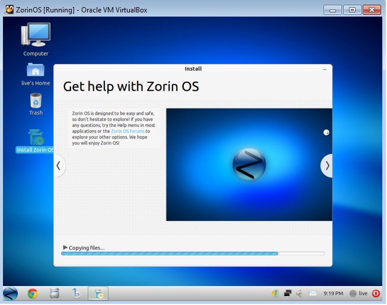Follow the Zorin OS Forums link
Image resolution: width=387 pixels, height=305 pixels.
tap(127, 131)
